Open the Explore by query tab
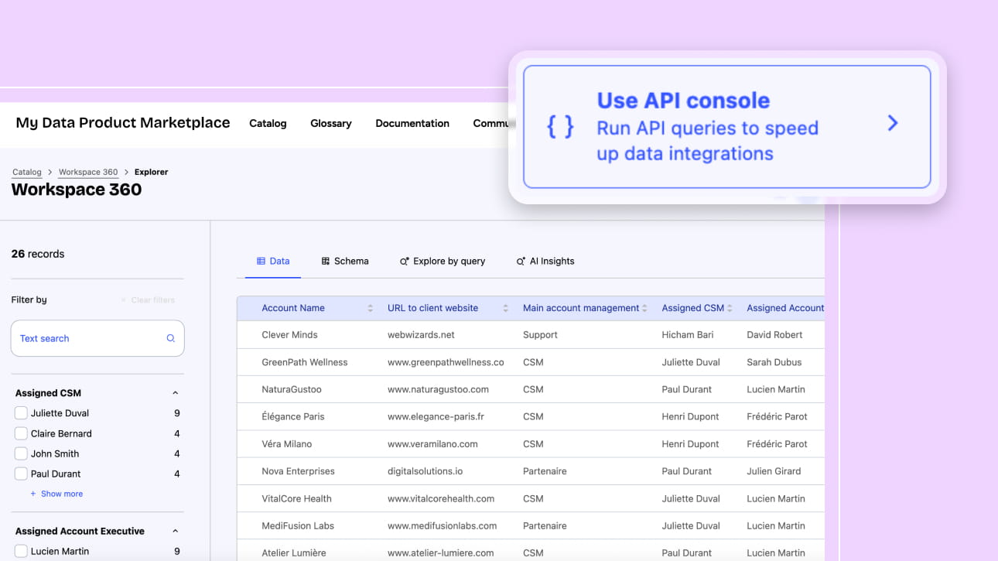Image resolution: width=998 pixels, height=561 pixels. point(443,261)
